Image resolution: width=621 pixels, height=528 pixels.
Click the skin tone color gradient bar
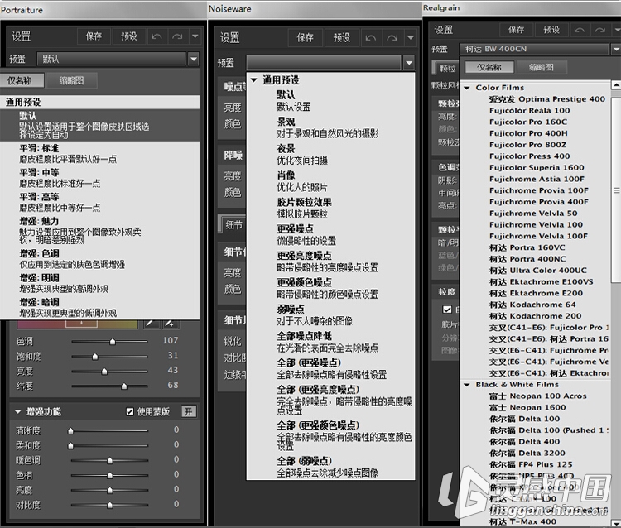(x=77, y=324)
